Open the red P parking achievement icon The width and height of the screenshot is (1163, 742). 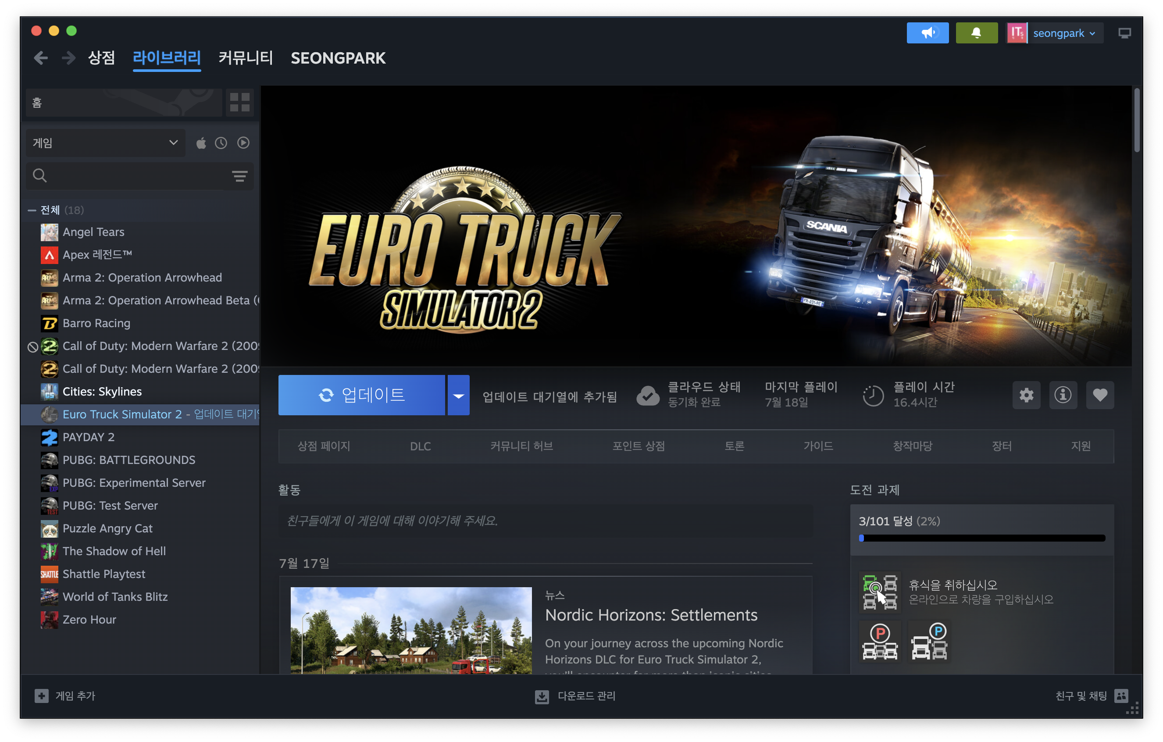pos(880,642)
